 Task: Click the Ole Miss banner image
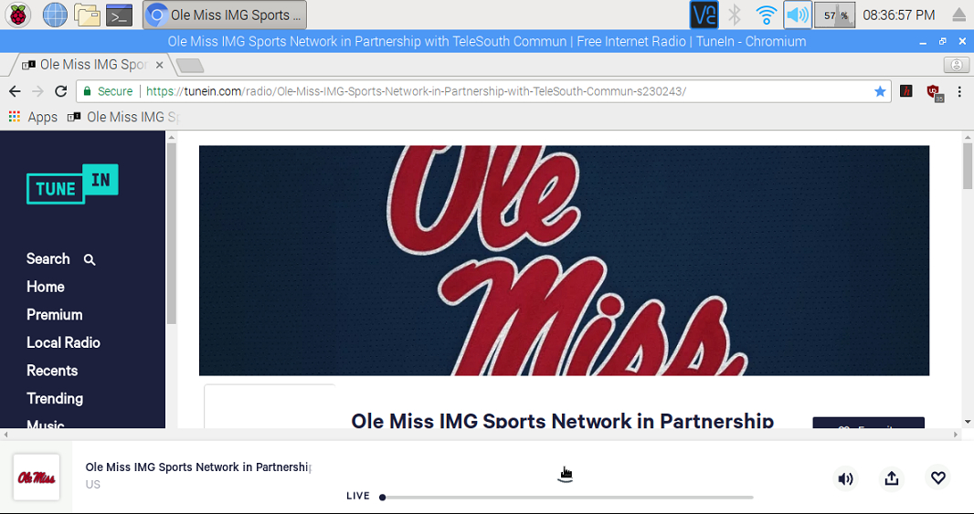(564, 261)
